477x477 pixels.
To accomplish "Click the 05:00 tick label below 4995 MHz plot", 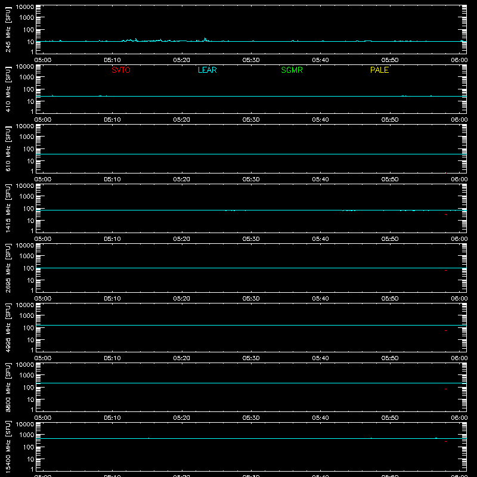I will tap(43, 358).
